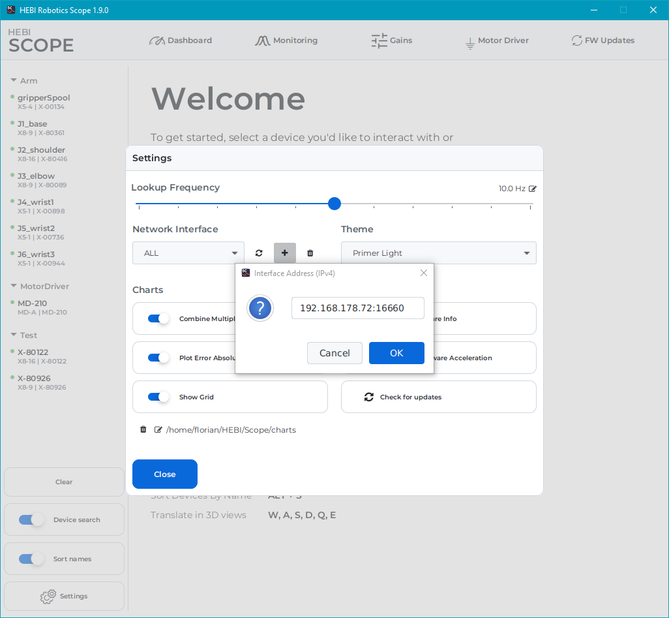Viewport: 669px width, 618px height.
Task: Click the question mark in the address dialog
Action: pos(260,308)
